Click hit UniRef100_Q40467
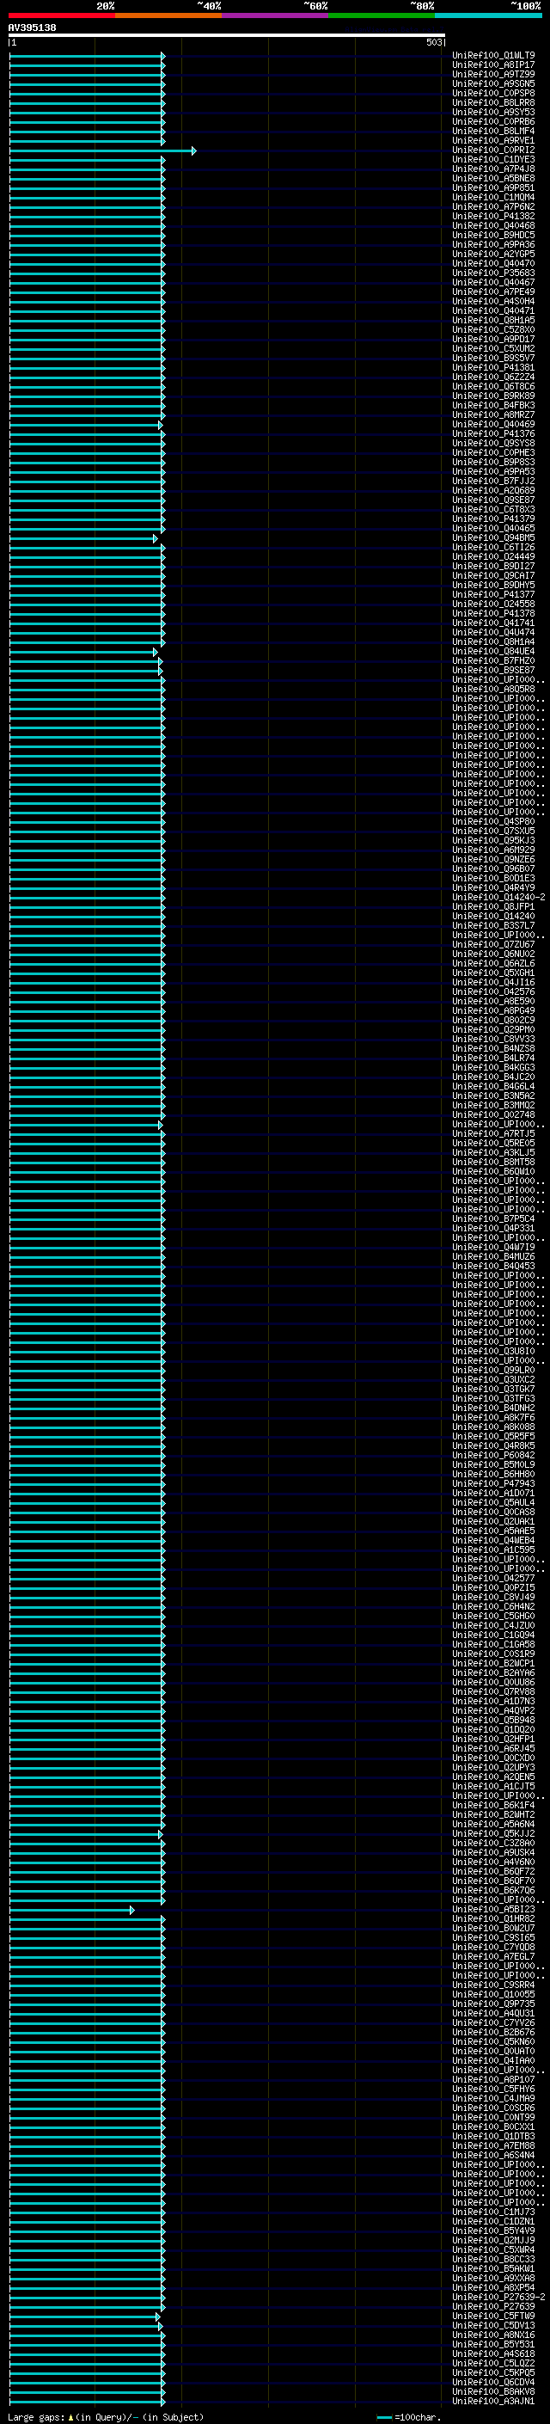The width and height of the screenshot is (550, 2424). pyautogui.click(x=493, y=282)
